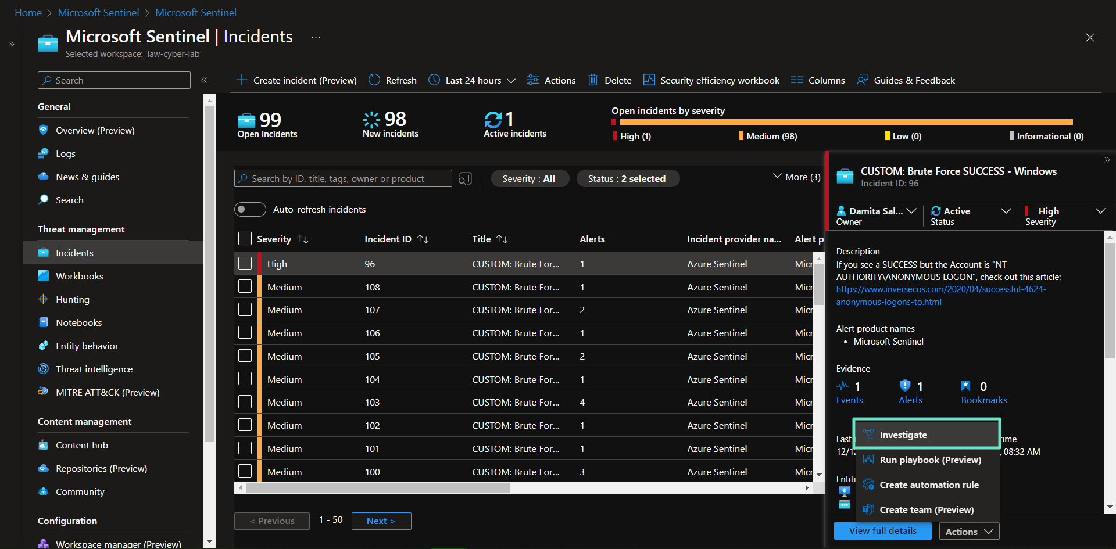Select Create team (Preview) menu item
Image resolution: width=1116 pixels, height=549 pixels.
(927, 509)
